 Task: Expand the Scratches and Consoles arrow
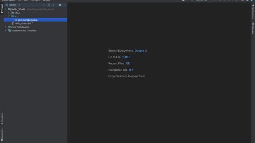coord(6,31)
